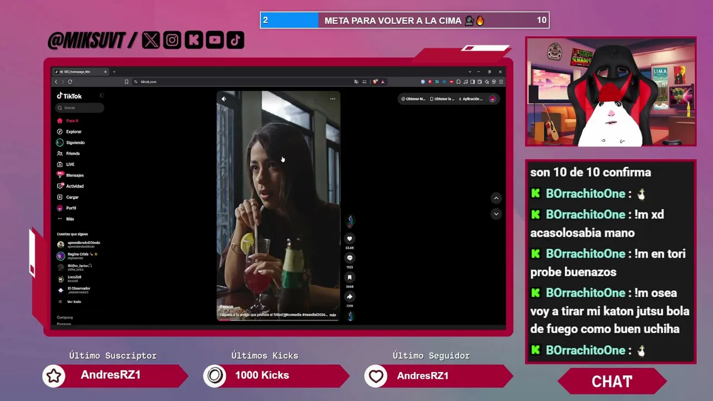
Task: Click the TikTok logo
Action: pos(69,96)
